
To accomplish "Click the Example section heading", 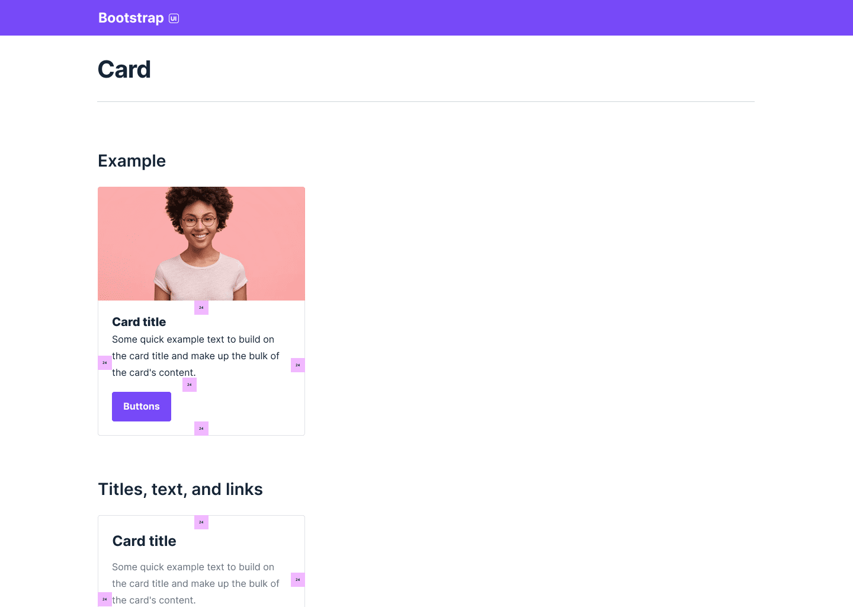I will (x=132, y=161).
